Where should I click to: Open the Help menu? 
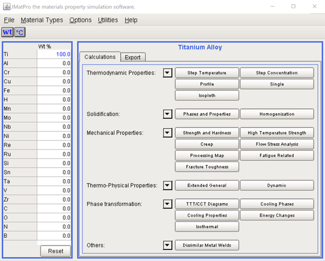[x=131, y=20]
